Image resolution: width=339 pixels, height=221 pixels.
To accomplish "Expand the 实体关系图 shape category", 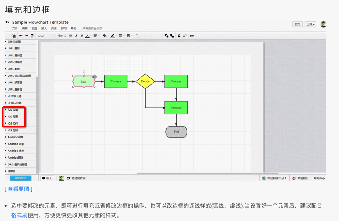I will pyautogui.click(x=21, y=42).
